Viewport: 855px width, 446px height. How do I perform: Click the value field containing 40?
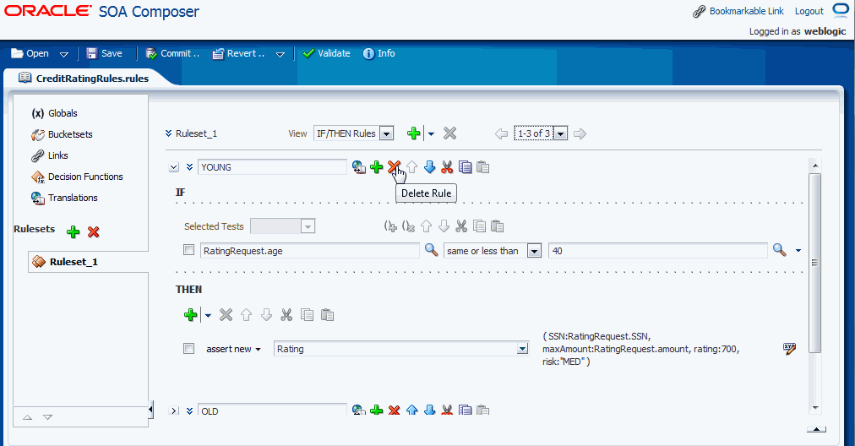[x=657, y=251]
